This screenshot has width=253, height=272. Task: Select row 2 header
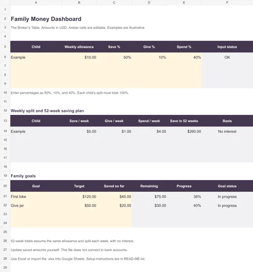point(5,18)
